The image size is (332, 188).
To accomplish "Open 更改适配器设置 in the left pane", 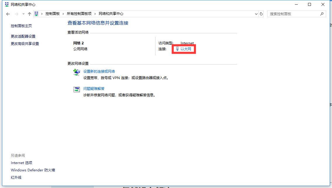I will coord(23,36).
